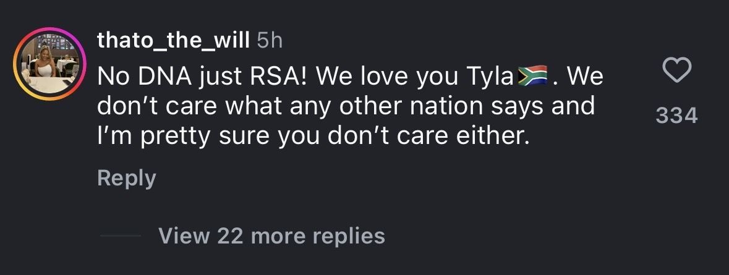Click the 5h timestamp

click(x=269, y=41)
